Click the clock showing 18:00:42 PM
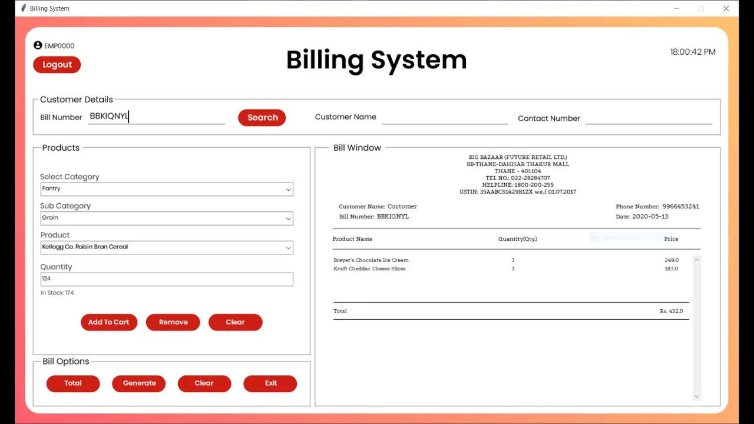Screen dimensions: 754x424 click(x=693, y=52)
